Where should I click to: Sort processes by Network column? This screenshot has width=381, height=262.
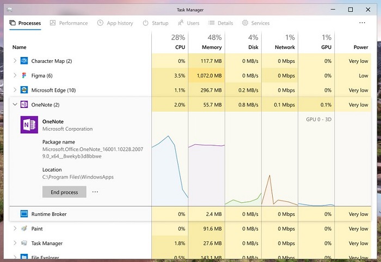[x=285, y=47]
